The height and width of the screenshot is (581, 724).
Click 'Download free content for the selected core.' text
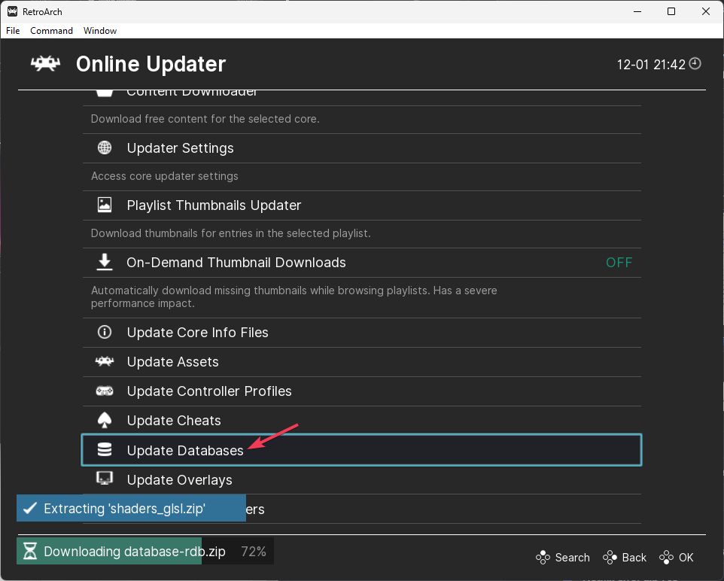pos(205,119)
